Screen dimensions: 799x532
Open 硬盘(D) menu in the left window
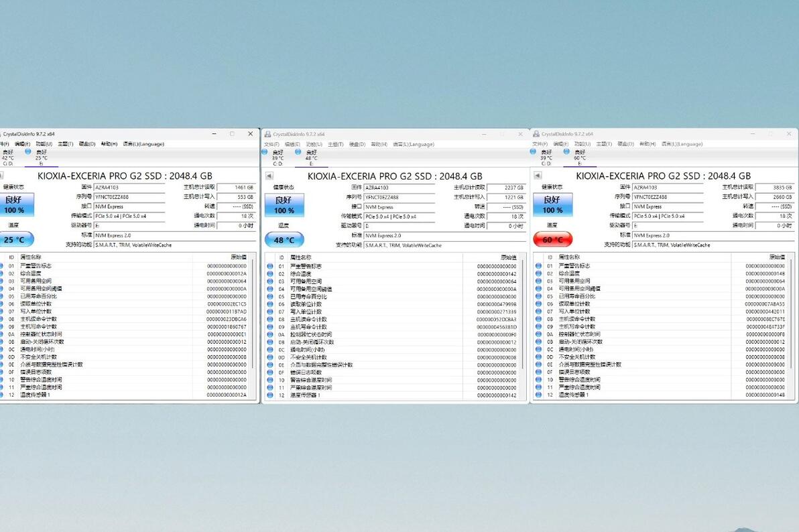tap(87, 144)
